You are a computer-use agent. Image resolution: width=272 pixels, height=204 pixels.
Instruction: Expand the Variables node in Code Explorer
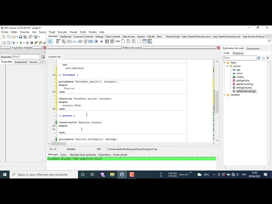(x=225, y=95)
